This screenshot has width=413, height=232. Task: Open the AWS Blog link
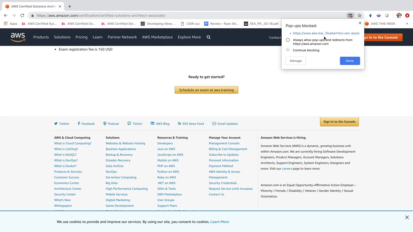pyautogui.click(x=160, y=124)
